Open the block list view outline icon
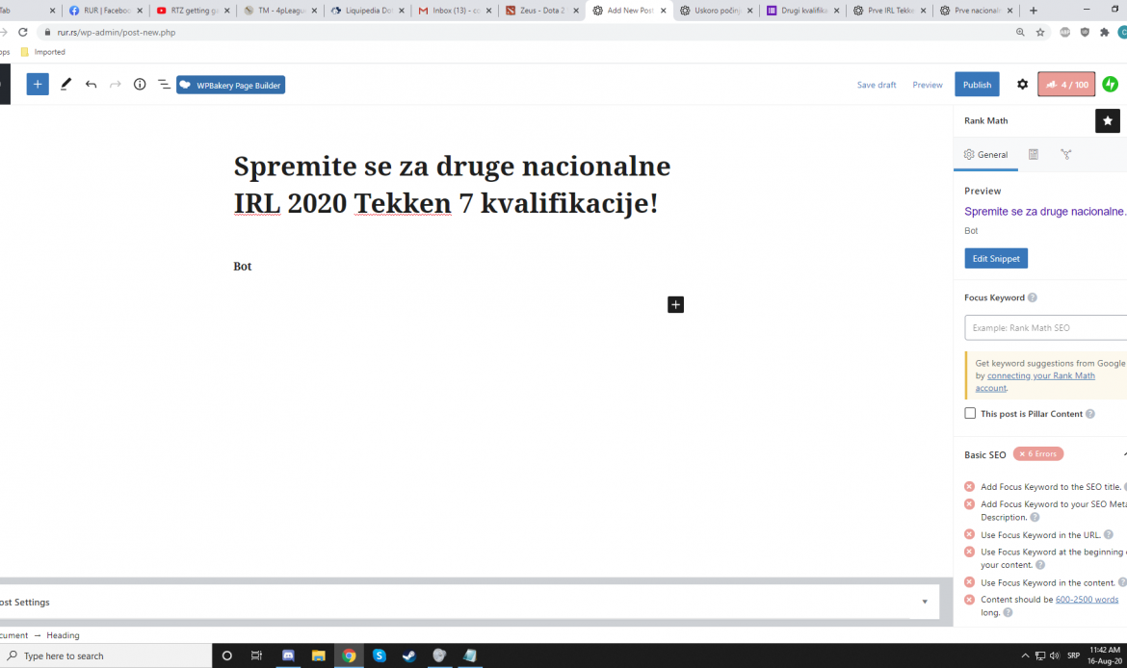Image resolution: width=1127 pixels, height=668 pixels. 164,85
